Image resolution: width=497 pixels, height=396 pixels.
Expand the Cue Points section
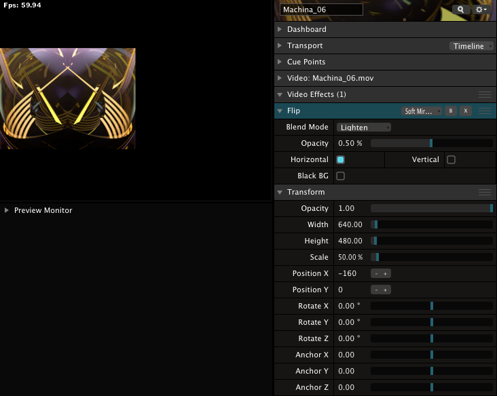pyautogui.click(x=280, y=62)
